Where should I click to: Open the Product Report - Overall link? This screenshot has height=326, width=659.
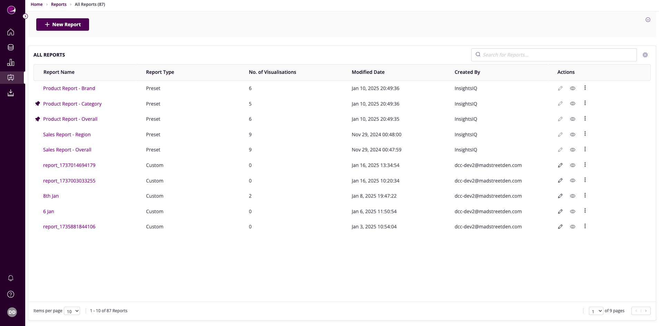[70, 119]
